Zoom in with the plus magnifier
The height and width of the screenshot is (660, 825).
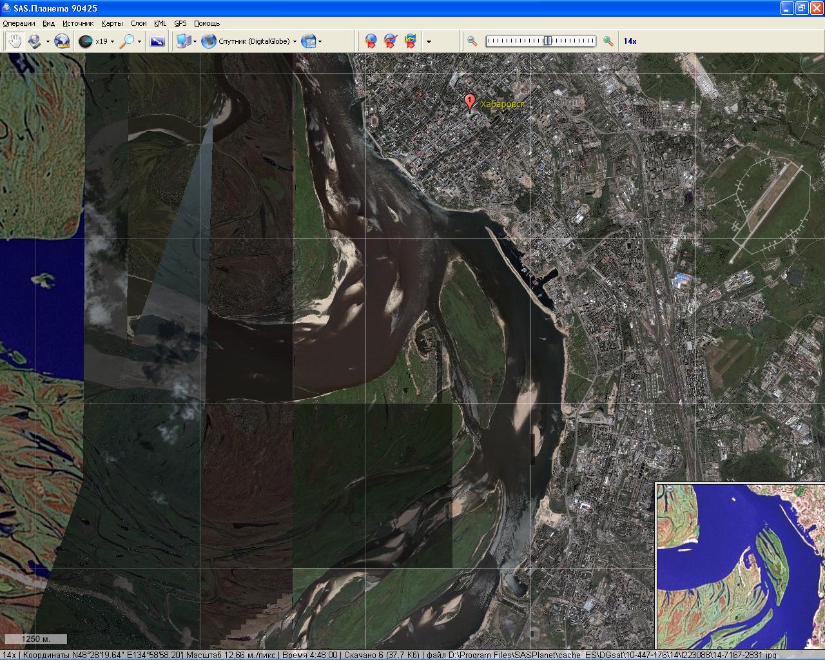pos(608,41)
